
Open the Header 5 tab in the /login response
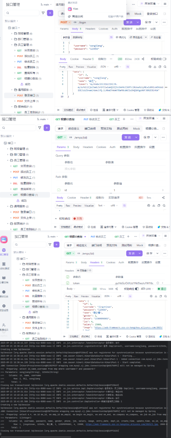(x=88, y=59)
